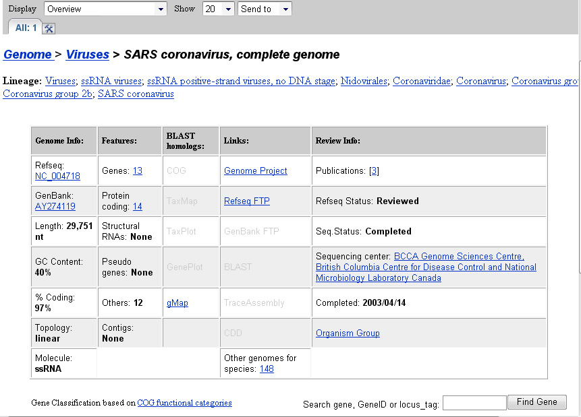This screenshot has width=581, height=417.
Task: View the 13 genes link
Action: [138, 171]
